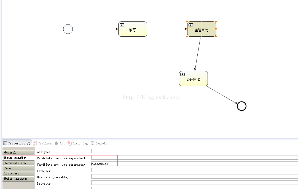Select sequence flow from 填写 to 主管审批
The height and width of the screenshot is (189, 298).
(167, 29)
